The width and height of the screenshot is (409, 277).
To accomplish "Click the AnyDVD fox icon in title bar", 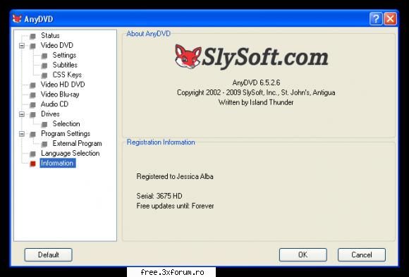I will (17, 19).
